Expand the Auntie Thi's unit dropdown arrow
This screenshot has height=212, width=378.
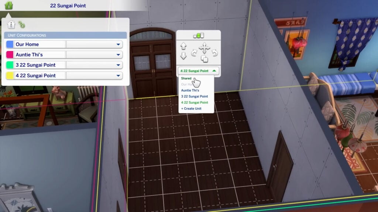coord(118,55)
